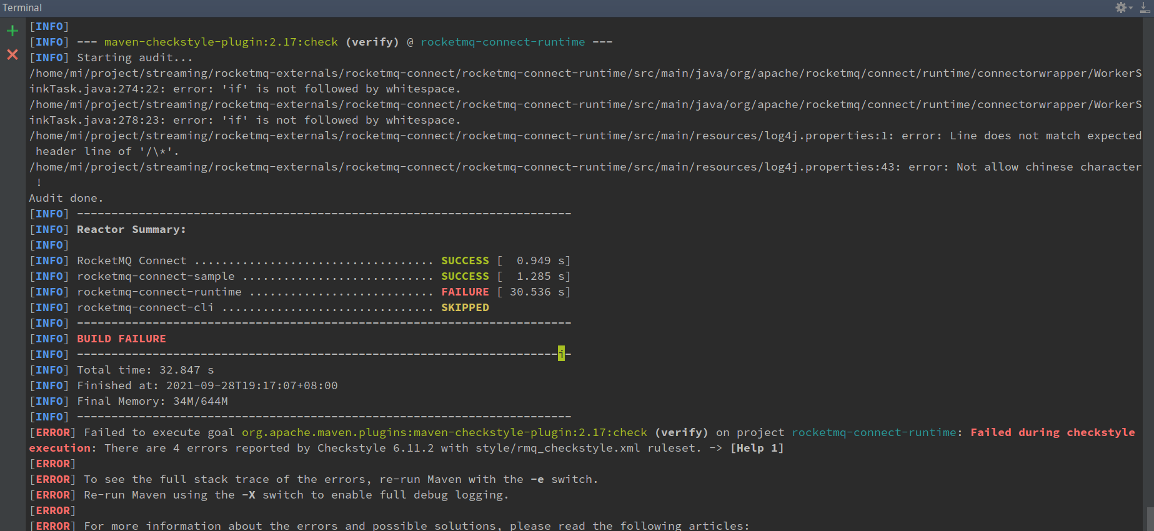The image size is (1154, 531).
Task: Click the 'Starting audit...' line
Action: point(135,57)
